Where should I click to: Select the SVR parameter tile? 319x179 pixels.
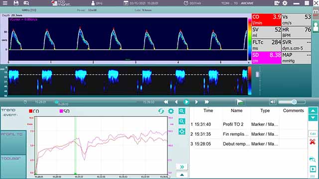point(297,45)
